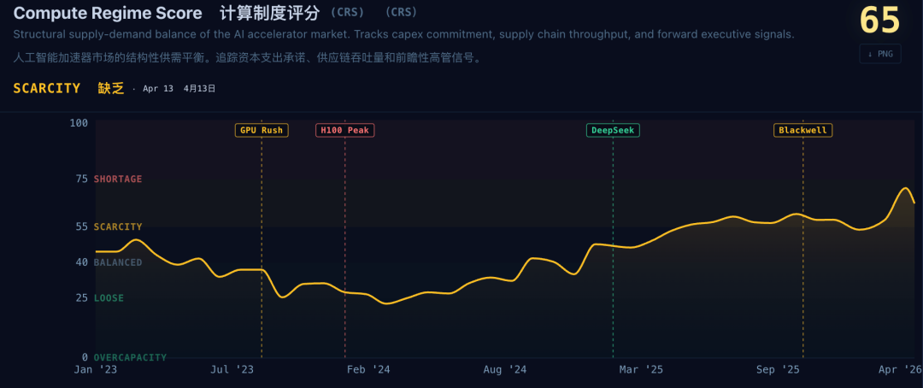
Task: Download the chart using the PNG button
Action: 879,54
